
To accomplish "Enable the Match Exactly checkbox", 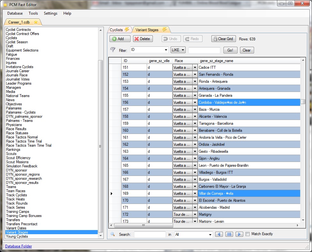I will (x=248, y=234).
